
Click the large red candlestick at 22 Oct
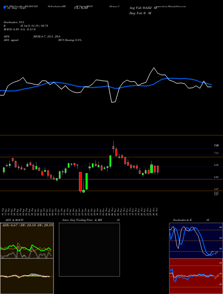[x=80, y=182]
